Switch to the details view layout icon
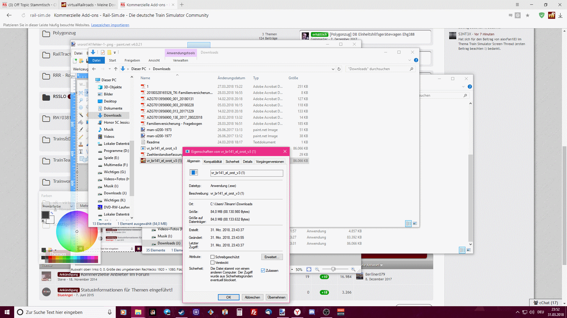567x318 pixels. tap(408, 224)
